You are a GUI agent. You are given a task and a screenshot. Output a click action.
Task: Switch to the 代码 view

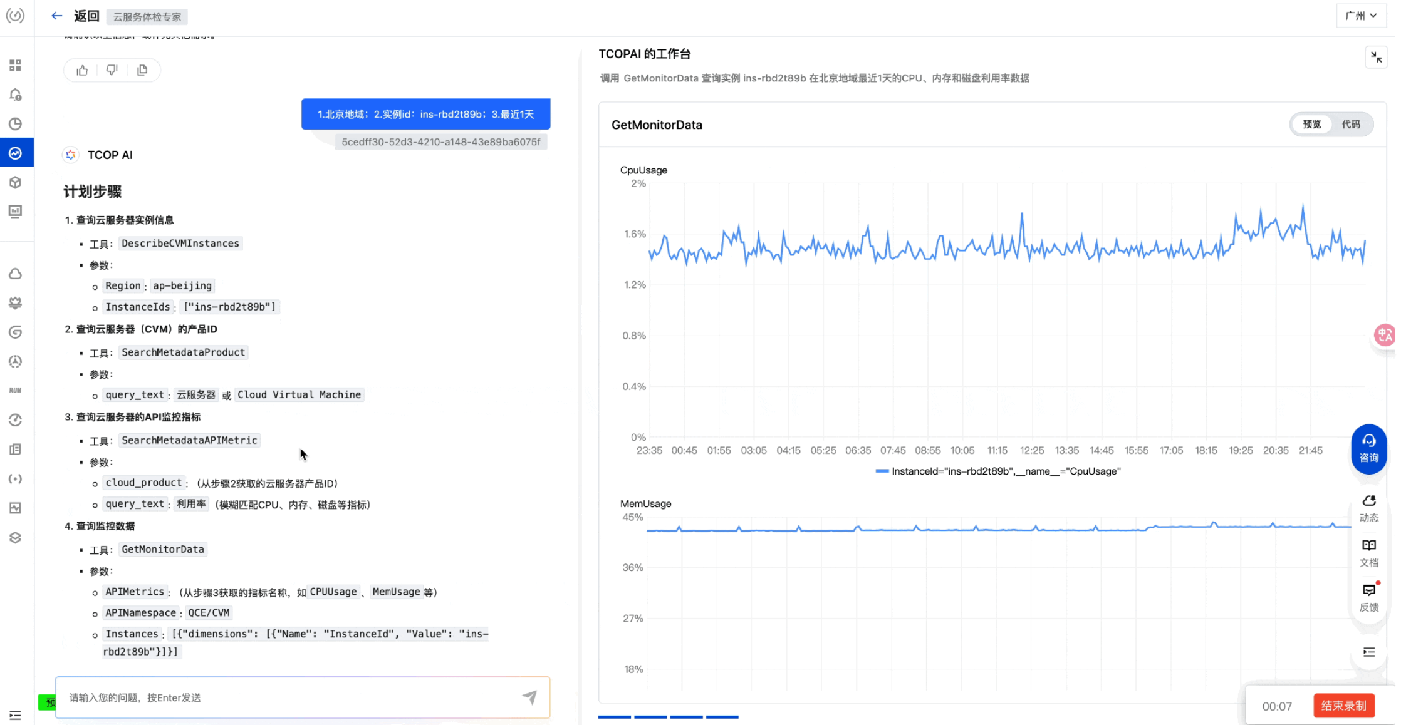tap(1351, 125)
